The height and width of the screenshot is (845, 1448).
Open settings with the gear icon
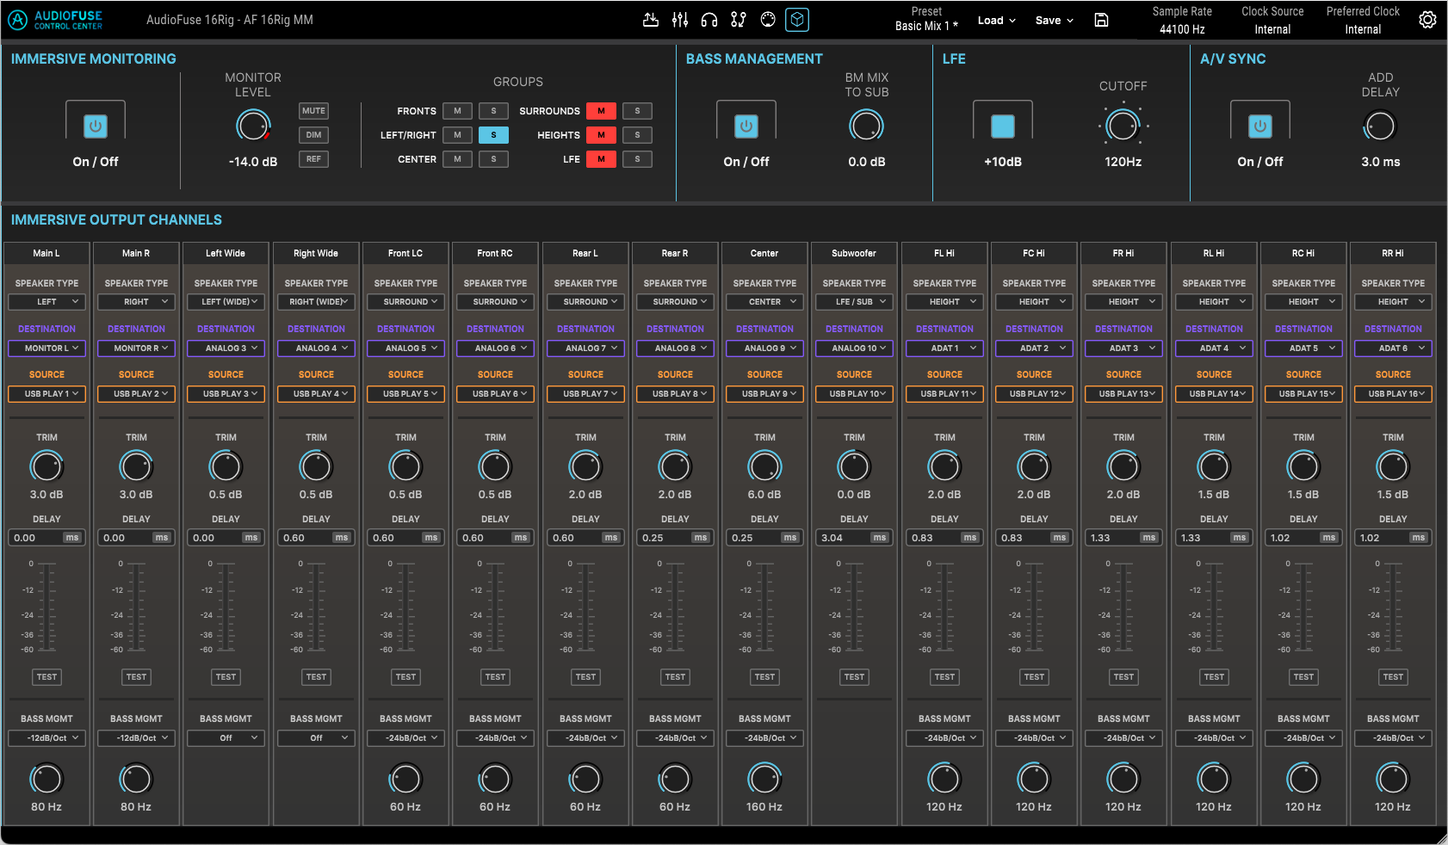(1427, 20)
